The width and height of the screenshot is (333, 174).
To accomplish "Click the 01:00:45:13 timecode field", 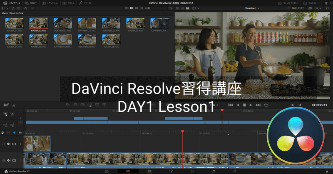I will (x=319, y=105).
